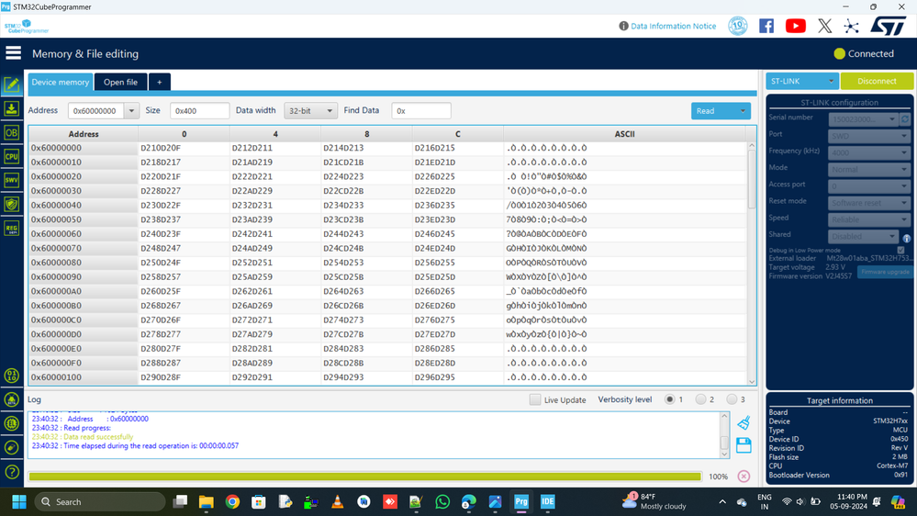Select verbosity level 3
Image resolution: width=917 pixels, height=516 pixels.
click(x=732, y=399)
